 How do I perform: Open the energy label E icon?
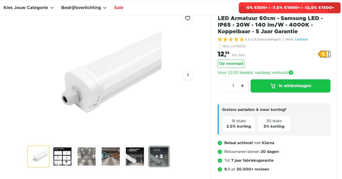(x=324, y=54)
